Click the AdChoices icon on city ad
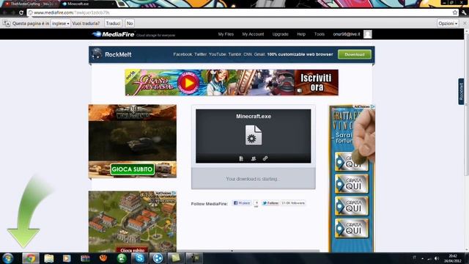469x264 pixels. coord(174,194)
